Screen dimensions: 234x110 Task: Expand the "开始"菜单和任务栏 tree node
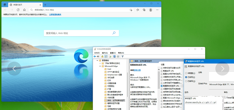coord(100,63)
